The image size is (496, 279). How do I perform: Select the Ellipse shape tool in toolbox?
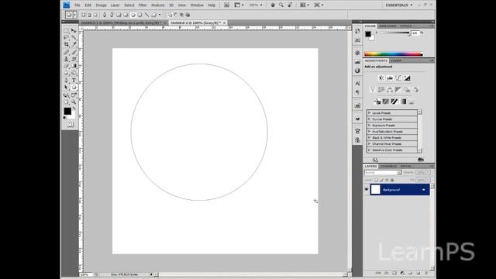click(74, 88)
